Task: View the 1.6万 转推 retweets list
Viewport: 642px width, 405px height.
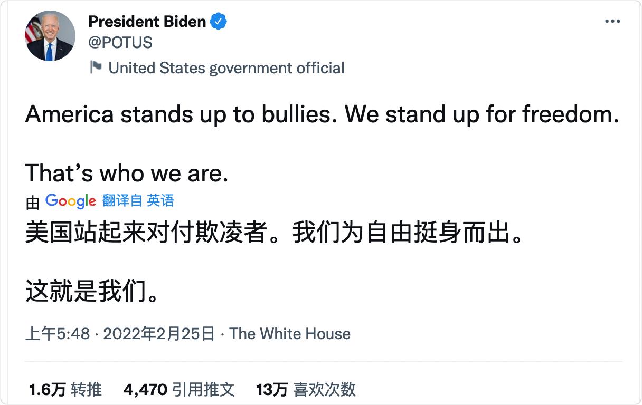Action: [x=65, y=390]
